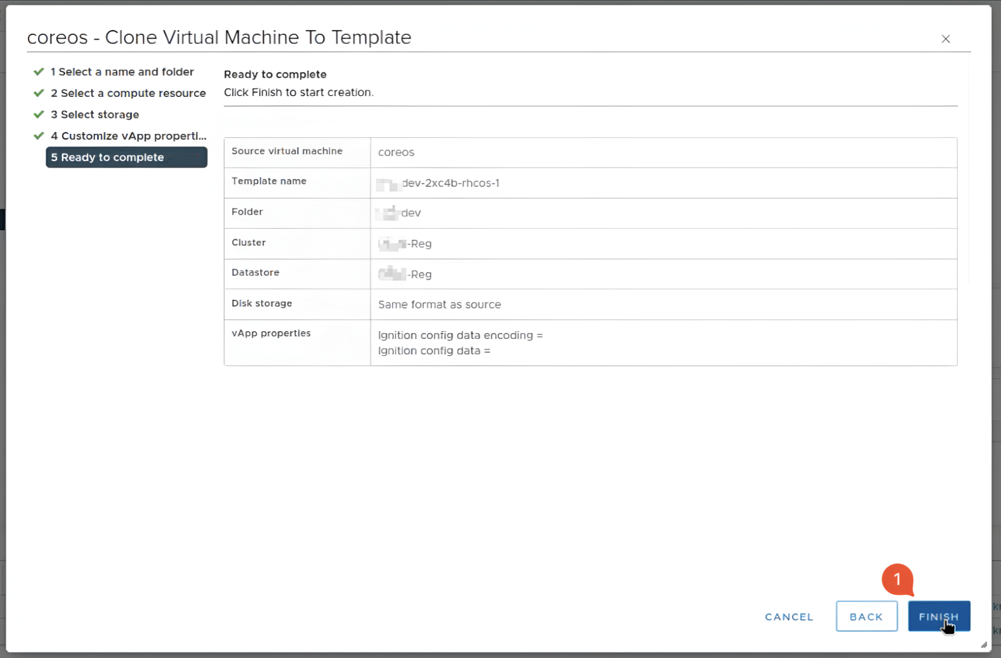Click the template name dev-2xc4b-rhcos-1
This screenshot has width=1001, height=658.
450,183
